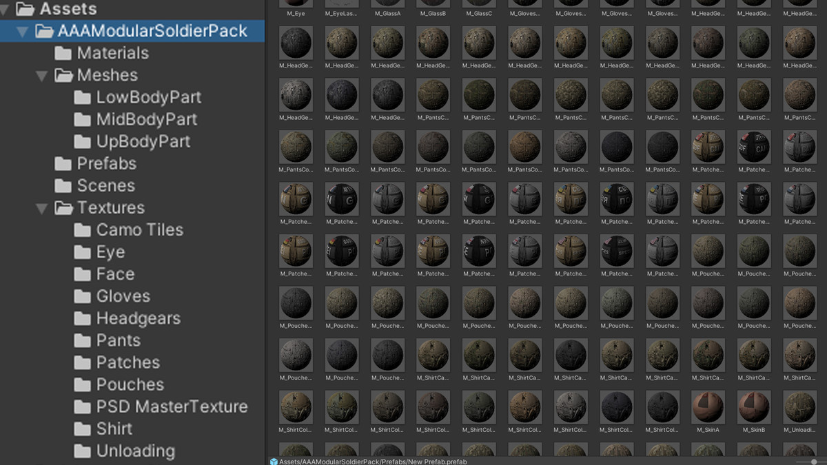The image size is (827, 465).
Task: Select the M_Unloadi... material thumbnail
Action: coord(799,407)
